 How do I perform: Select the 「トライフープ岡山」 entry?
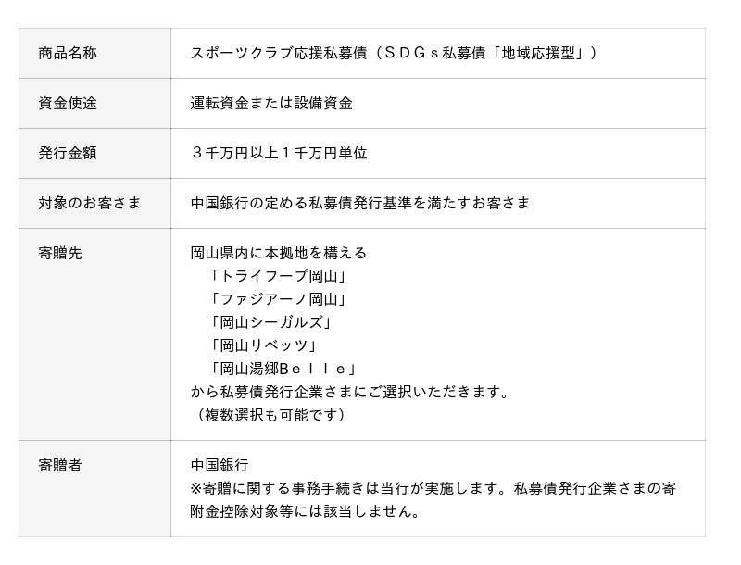pos(278,276)
